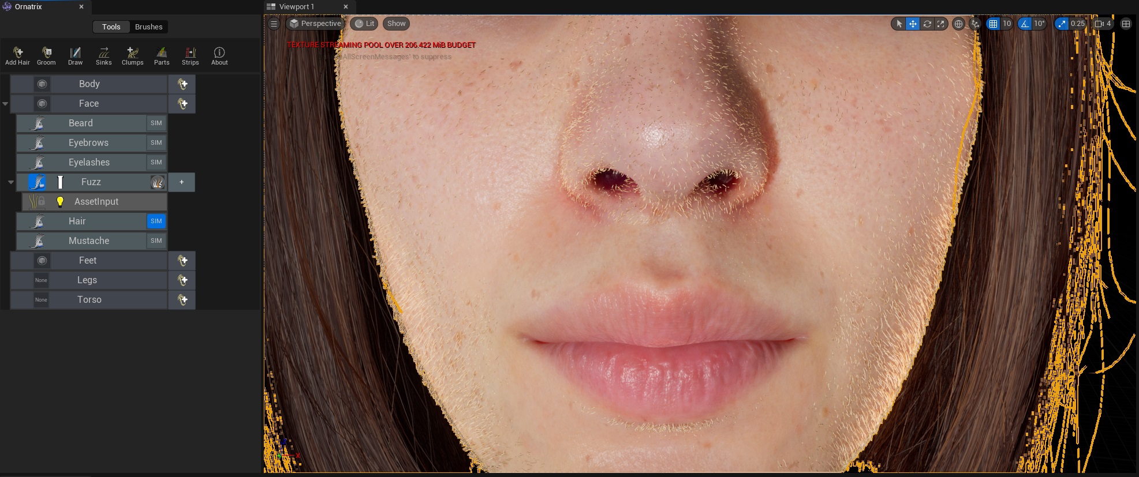The image size is (1139, 477).
Task: Open the Clumps tool
Action: click(132, 56)
